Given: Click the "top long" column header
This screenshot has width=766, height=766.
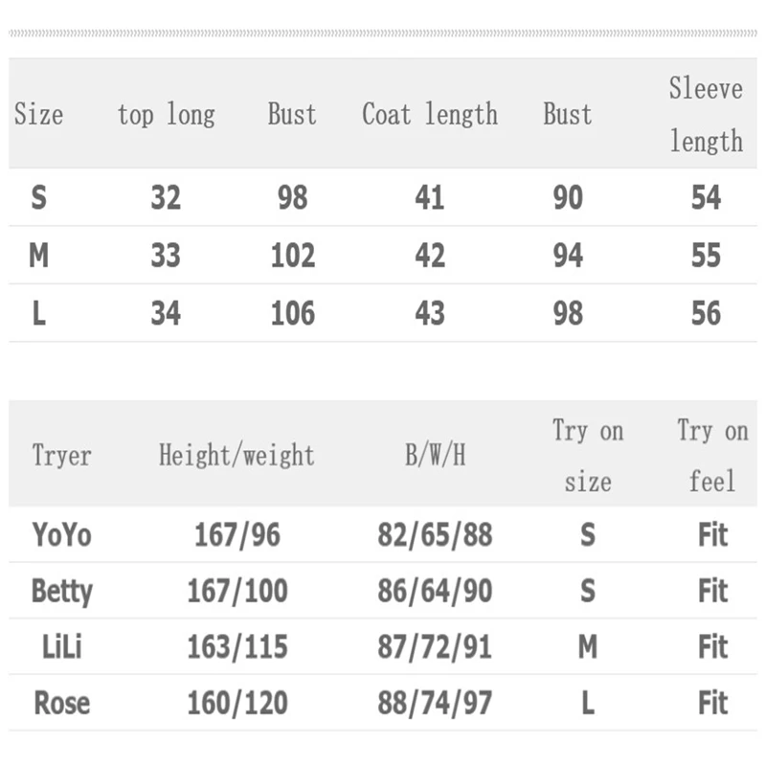Looking at the screenshot, I should click(166, 115).
